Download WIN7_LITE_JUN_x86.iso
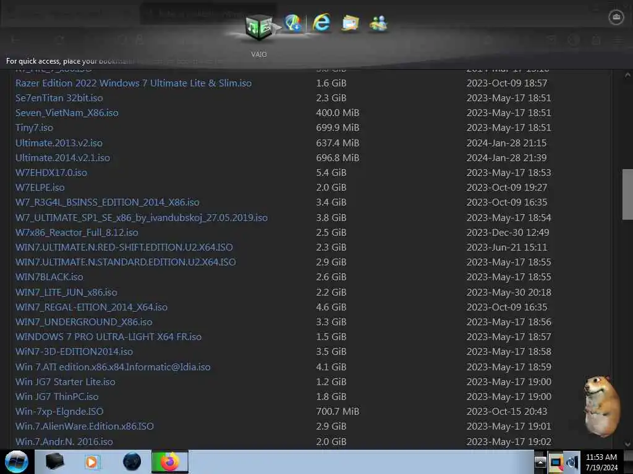 (x=66, y=292)
